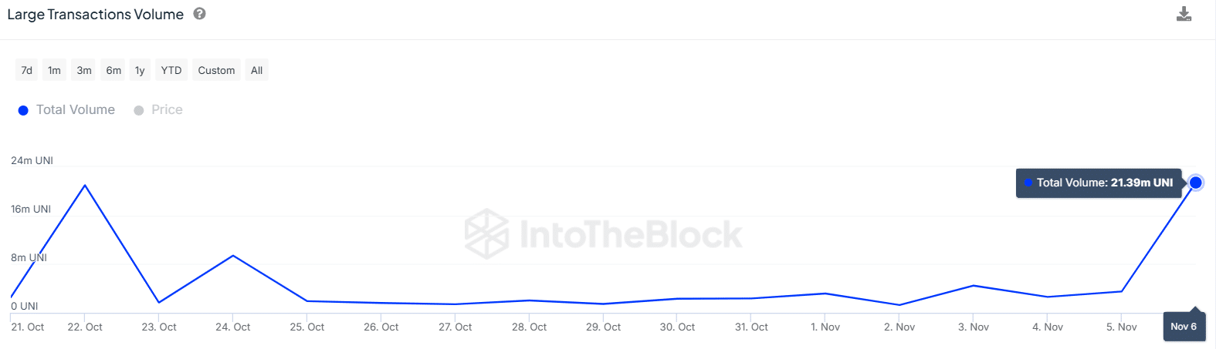The width and height of the screenshot is (1216, 349).
Task: Click the Total Volume 21.39m tooltip
Action: click(1099, 183)
